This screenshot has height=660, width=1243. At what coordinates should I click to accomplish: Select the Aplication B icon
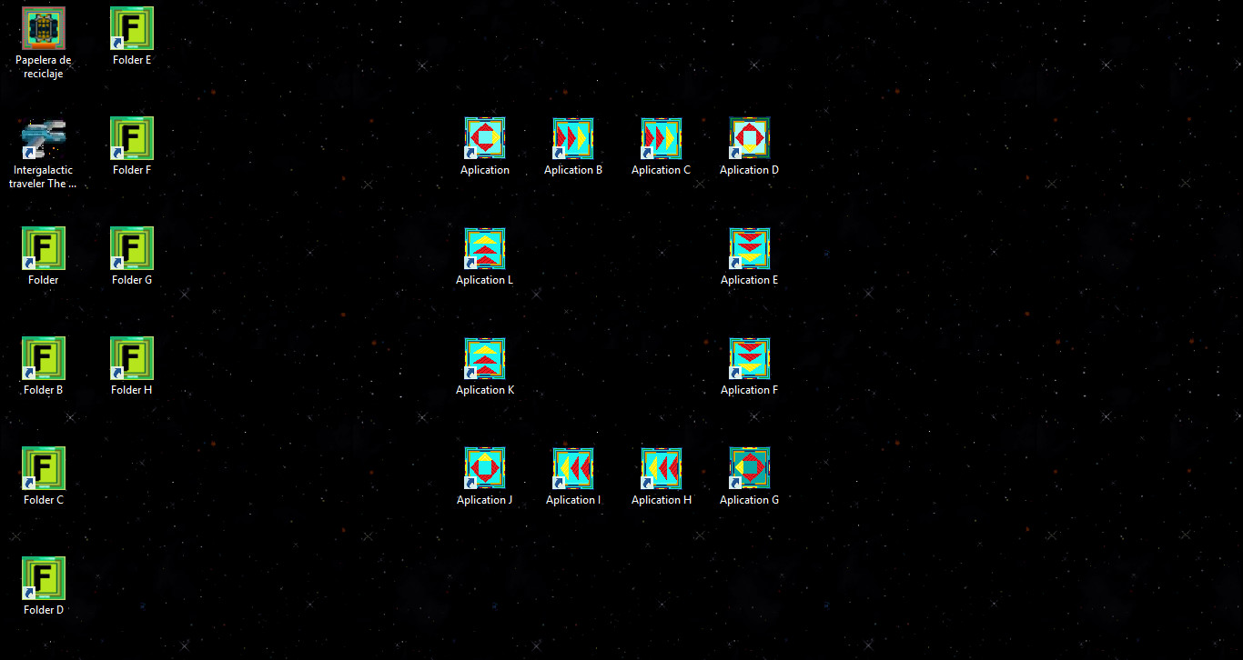[x=573, y=139]
